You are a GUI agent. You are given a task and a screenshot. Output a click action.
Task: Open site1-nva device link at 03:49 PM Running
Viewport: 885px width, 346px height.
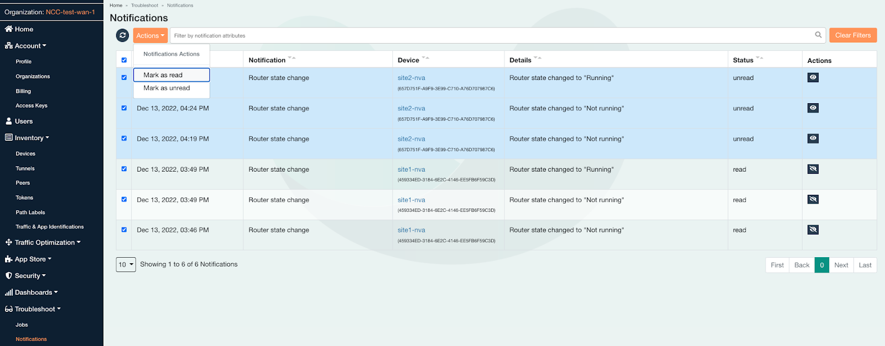coord(411,169)
